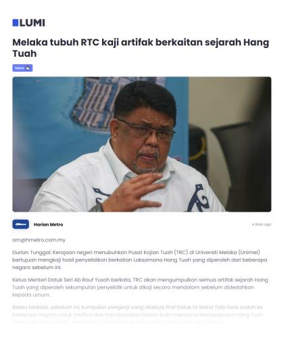Click the raised hand in the photo
The image size is (290, 338).
point(134,193)
